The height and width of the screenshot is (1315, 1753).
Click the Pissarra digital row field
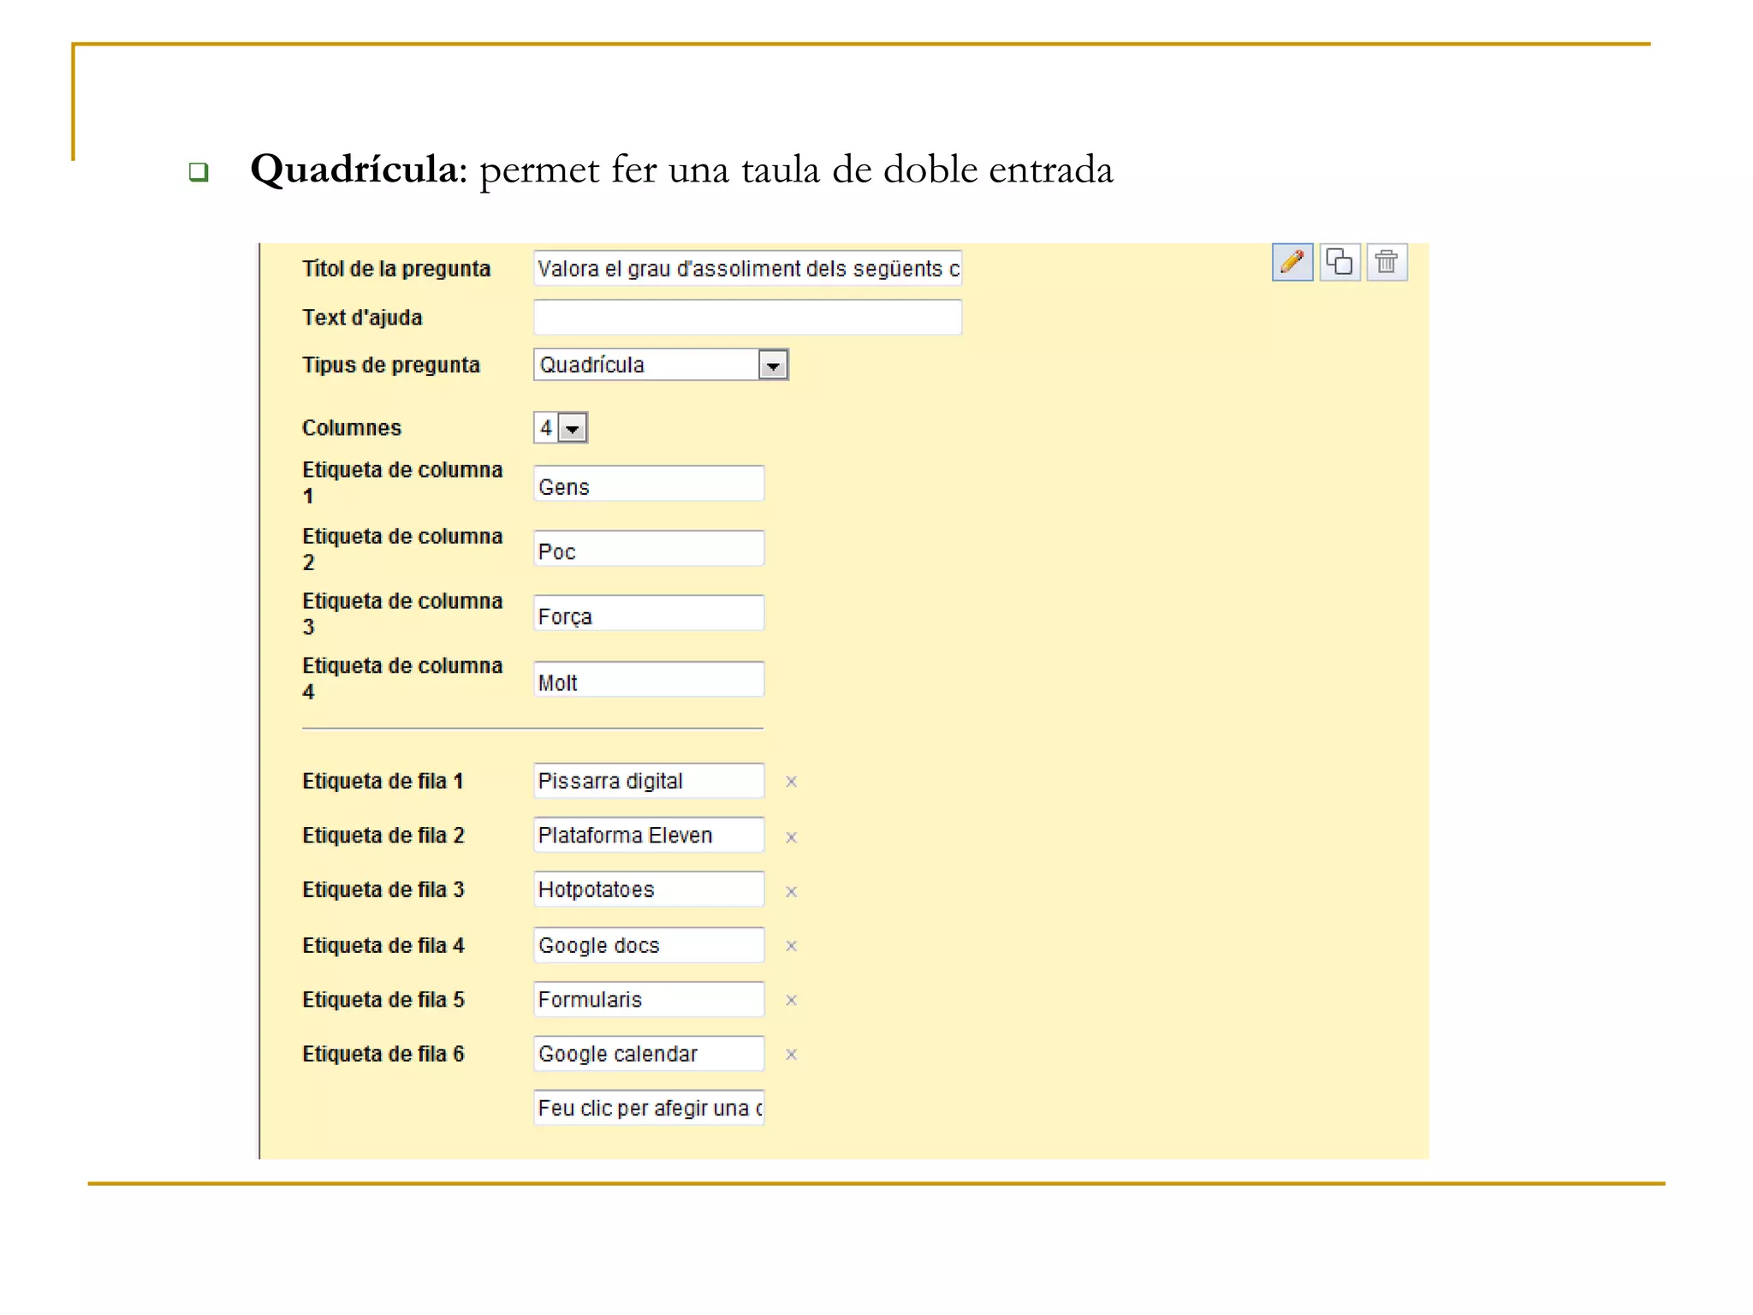click(x=648, y=781)
